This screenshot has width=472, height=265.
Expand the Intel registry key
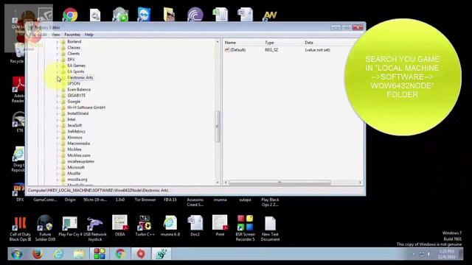(x=58, y=119)
